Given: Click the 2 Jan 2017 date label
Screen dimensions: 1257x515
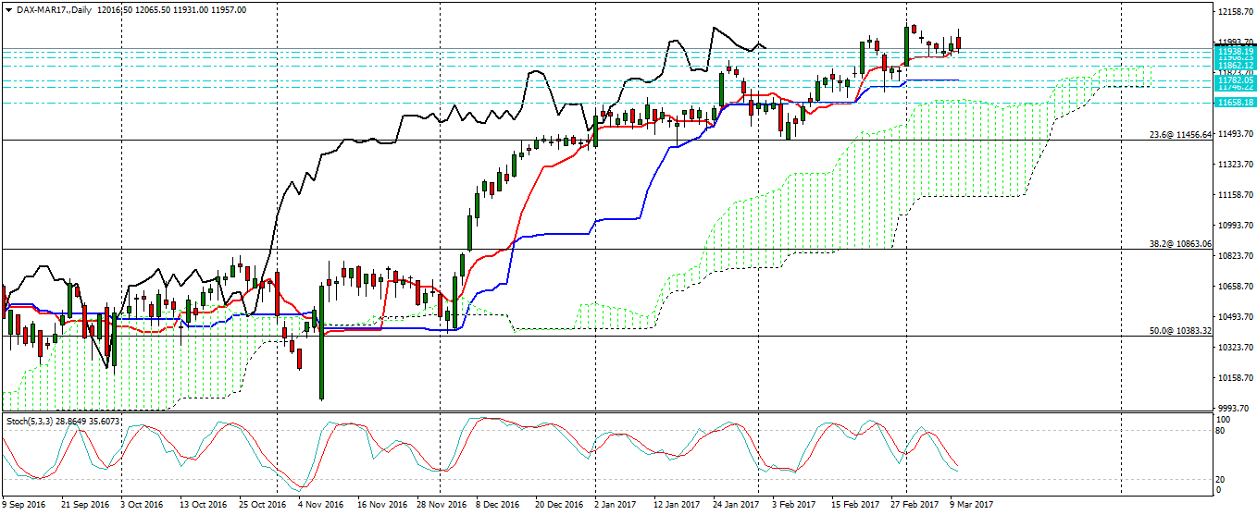Looking at the screenshot, I should coord(616,505).
